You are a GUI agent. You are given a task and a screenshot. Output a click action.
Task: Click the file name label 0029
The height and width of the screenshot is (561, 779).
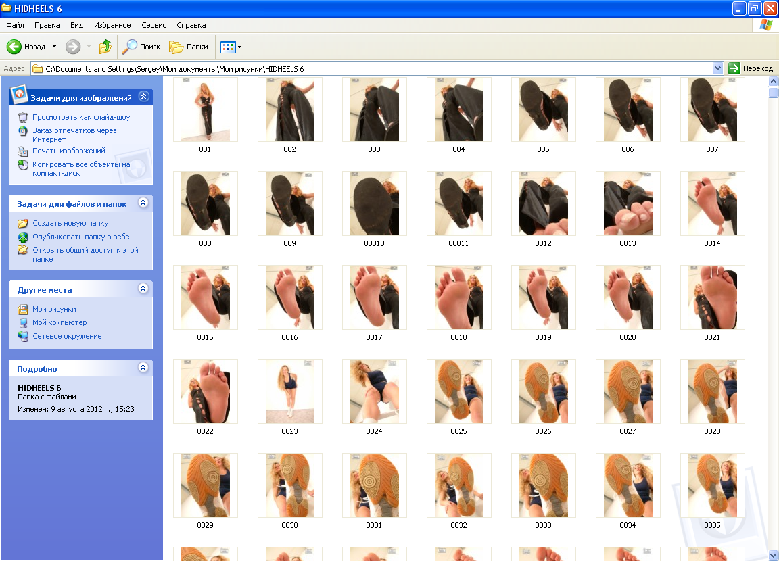point(205,525)
